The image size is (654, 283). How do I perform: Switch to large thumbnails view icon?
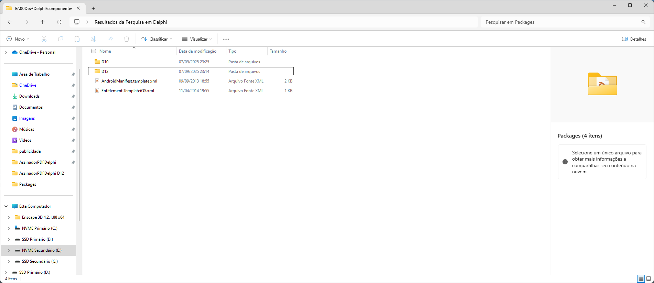(648, 279)
